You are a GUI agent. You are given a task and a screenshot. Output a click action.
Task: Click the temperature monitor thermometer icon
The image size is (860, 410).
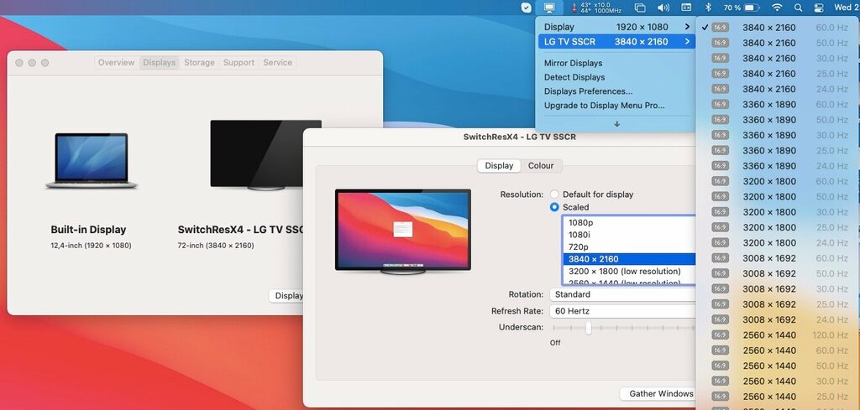coord(574,8)
